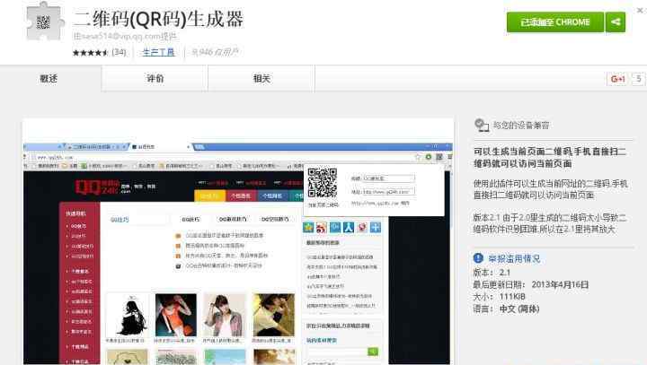Click the QR code in screenshot popup
The image size is (647, 365).
tap(323, 183)
